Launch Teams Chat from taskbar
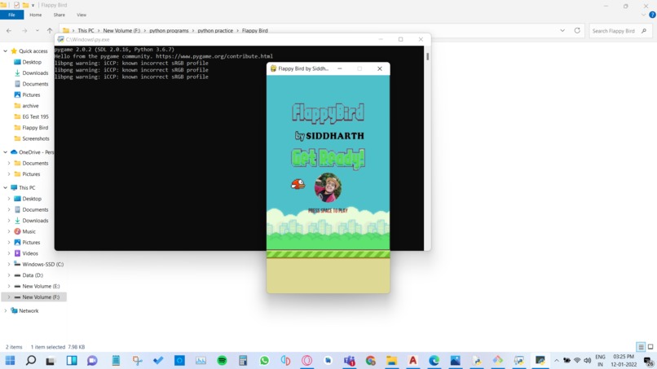Screen dimensions: 657x369 point(92,360)
